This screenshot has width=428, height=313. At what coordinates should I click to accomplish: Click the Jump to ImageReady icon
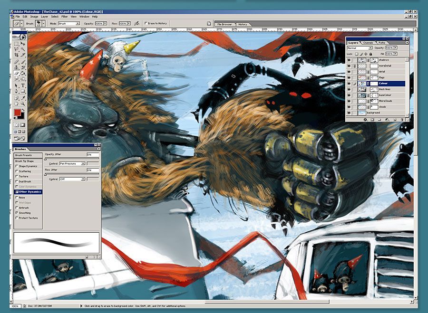point(19,138)
